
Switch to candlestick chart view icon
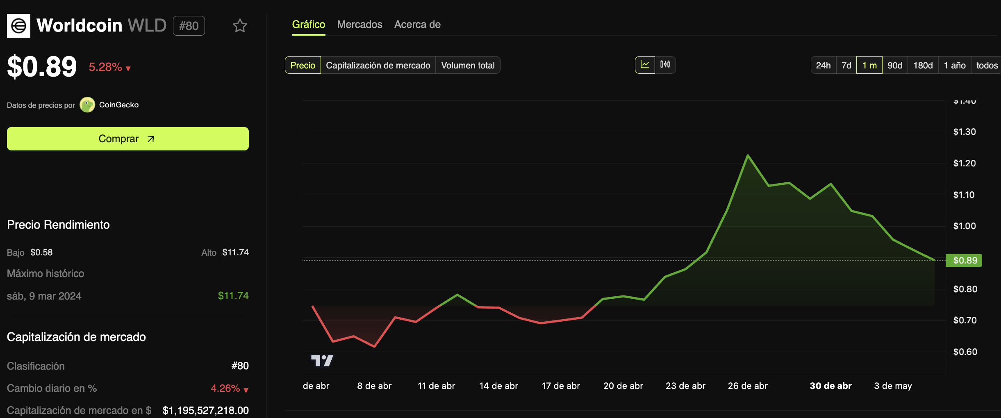pyautogui.click(x=665, y=65)
